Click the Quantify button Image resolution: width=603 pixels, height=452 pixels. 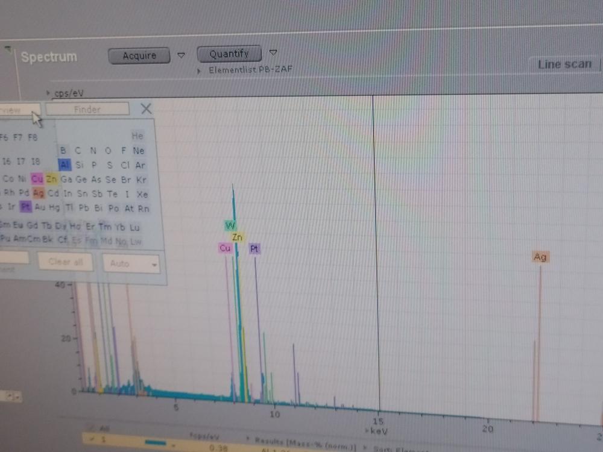pyautogui.click(x=229, y=54)
